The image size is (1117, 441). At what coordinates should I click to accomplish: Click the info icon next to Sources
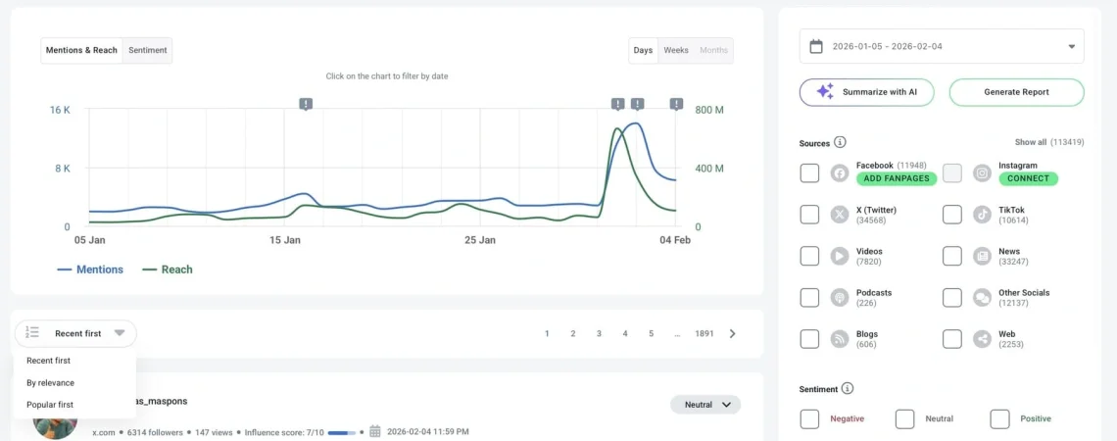pos(840,143)
